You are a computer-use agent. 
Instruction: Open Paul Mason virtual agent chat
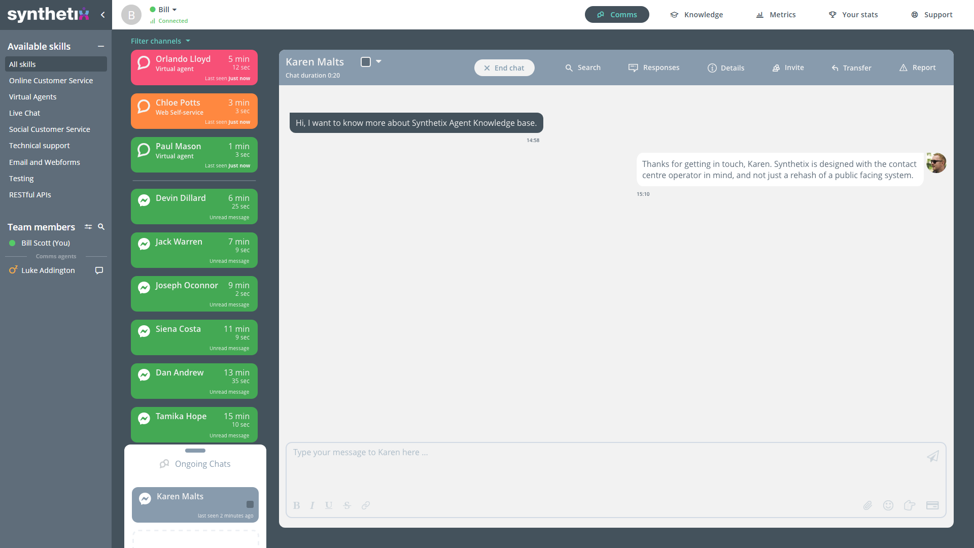click(194, 155)
